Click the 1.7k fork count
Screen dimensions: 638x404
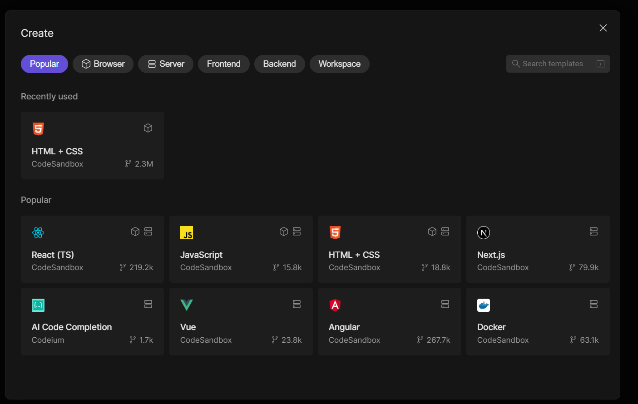pyautogui.click(x=141, y=340)
